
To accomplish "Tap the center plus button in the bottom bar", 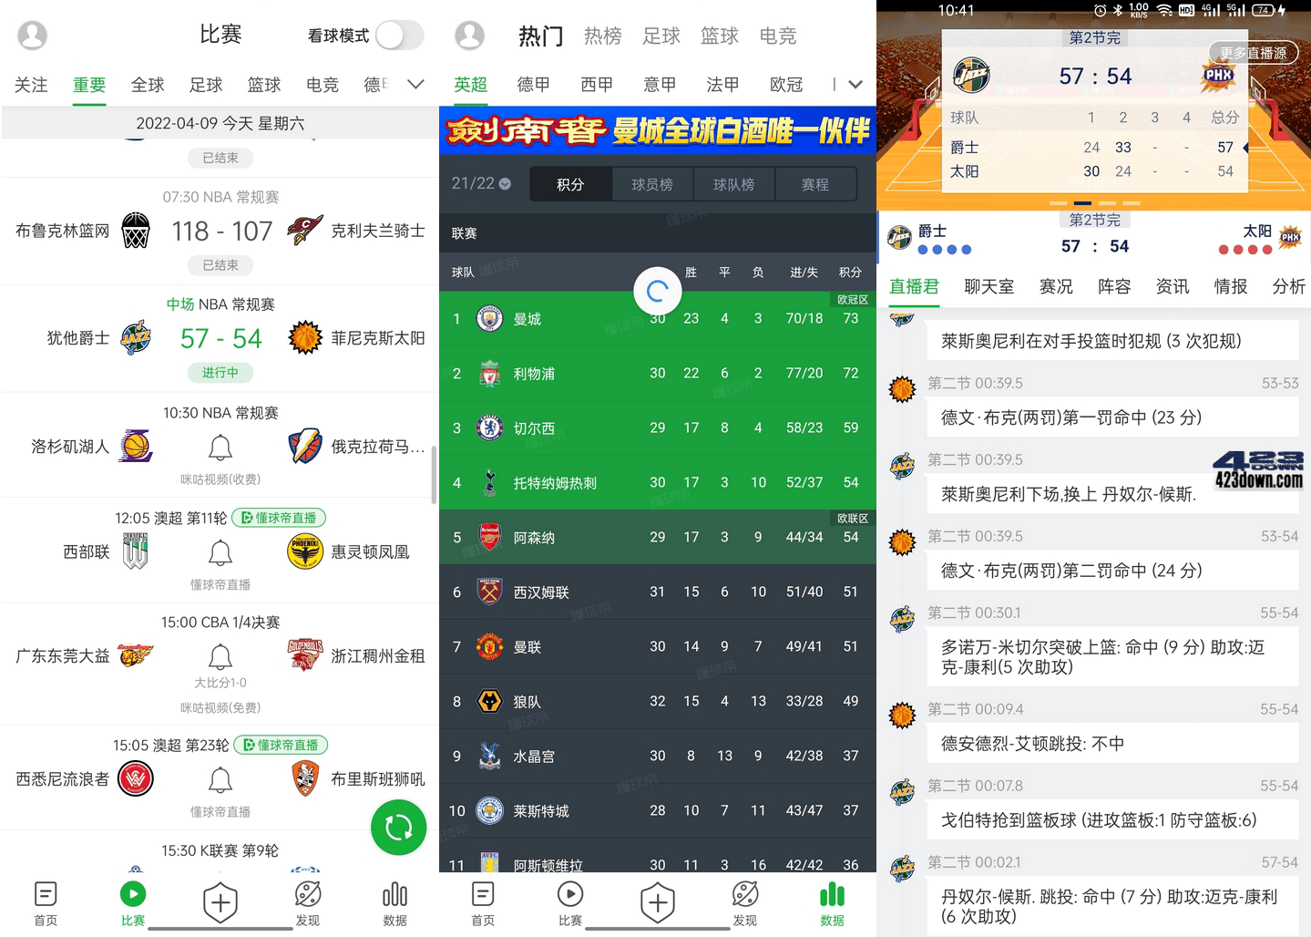I will pos(220,902).
